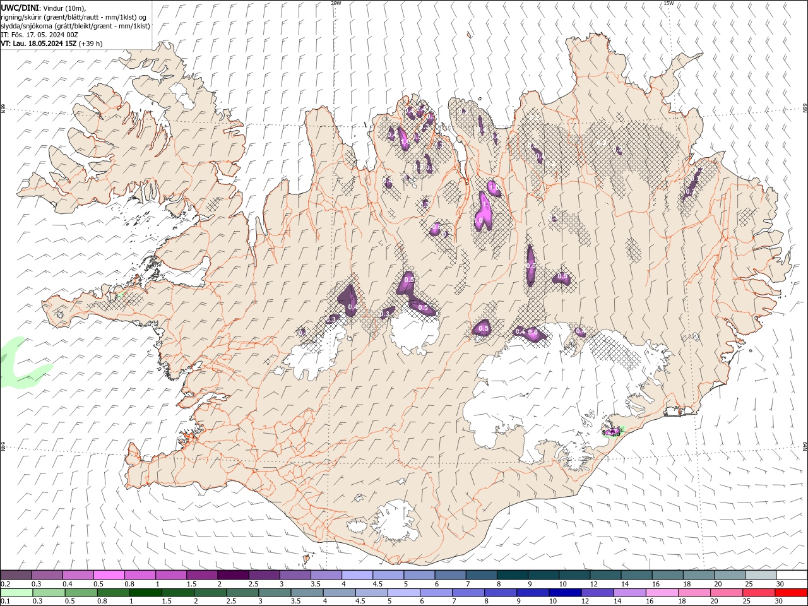Screen dimensions: 808x606
Task: Click the '0.2' label under upper legend
Action: 5,584
